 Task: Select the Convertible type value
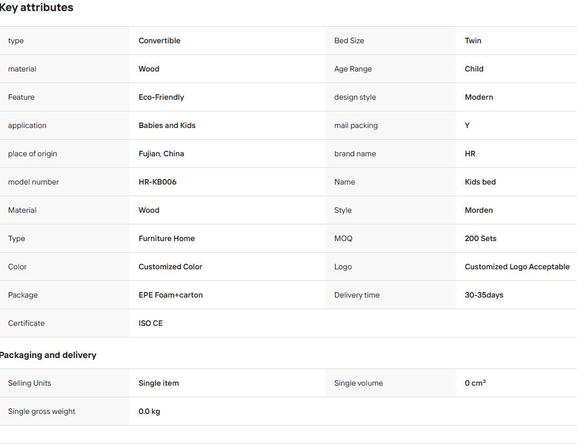[x=159, y=40]
